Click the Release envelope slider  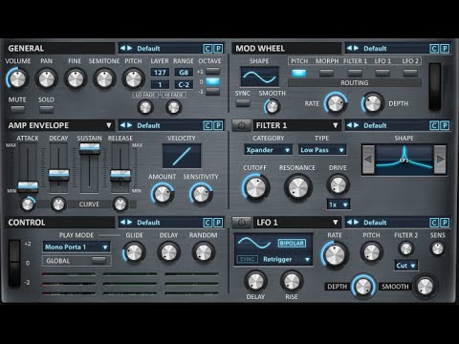(x=120, y=175)
